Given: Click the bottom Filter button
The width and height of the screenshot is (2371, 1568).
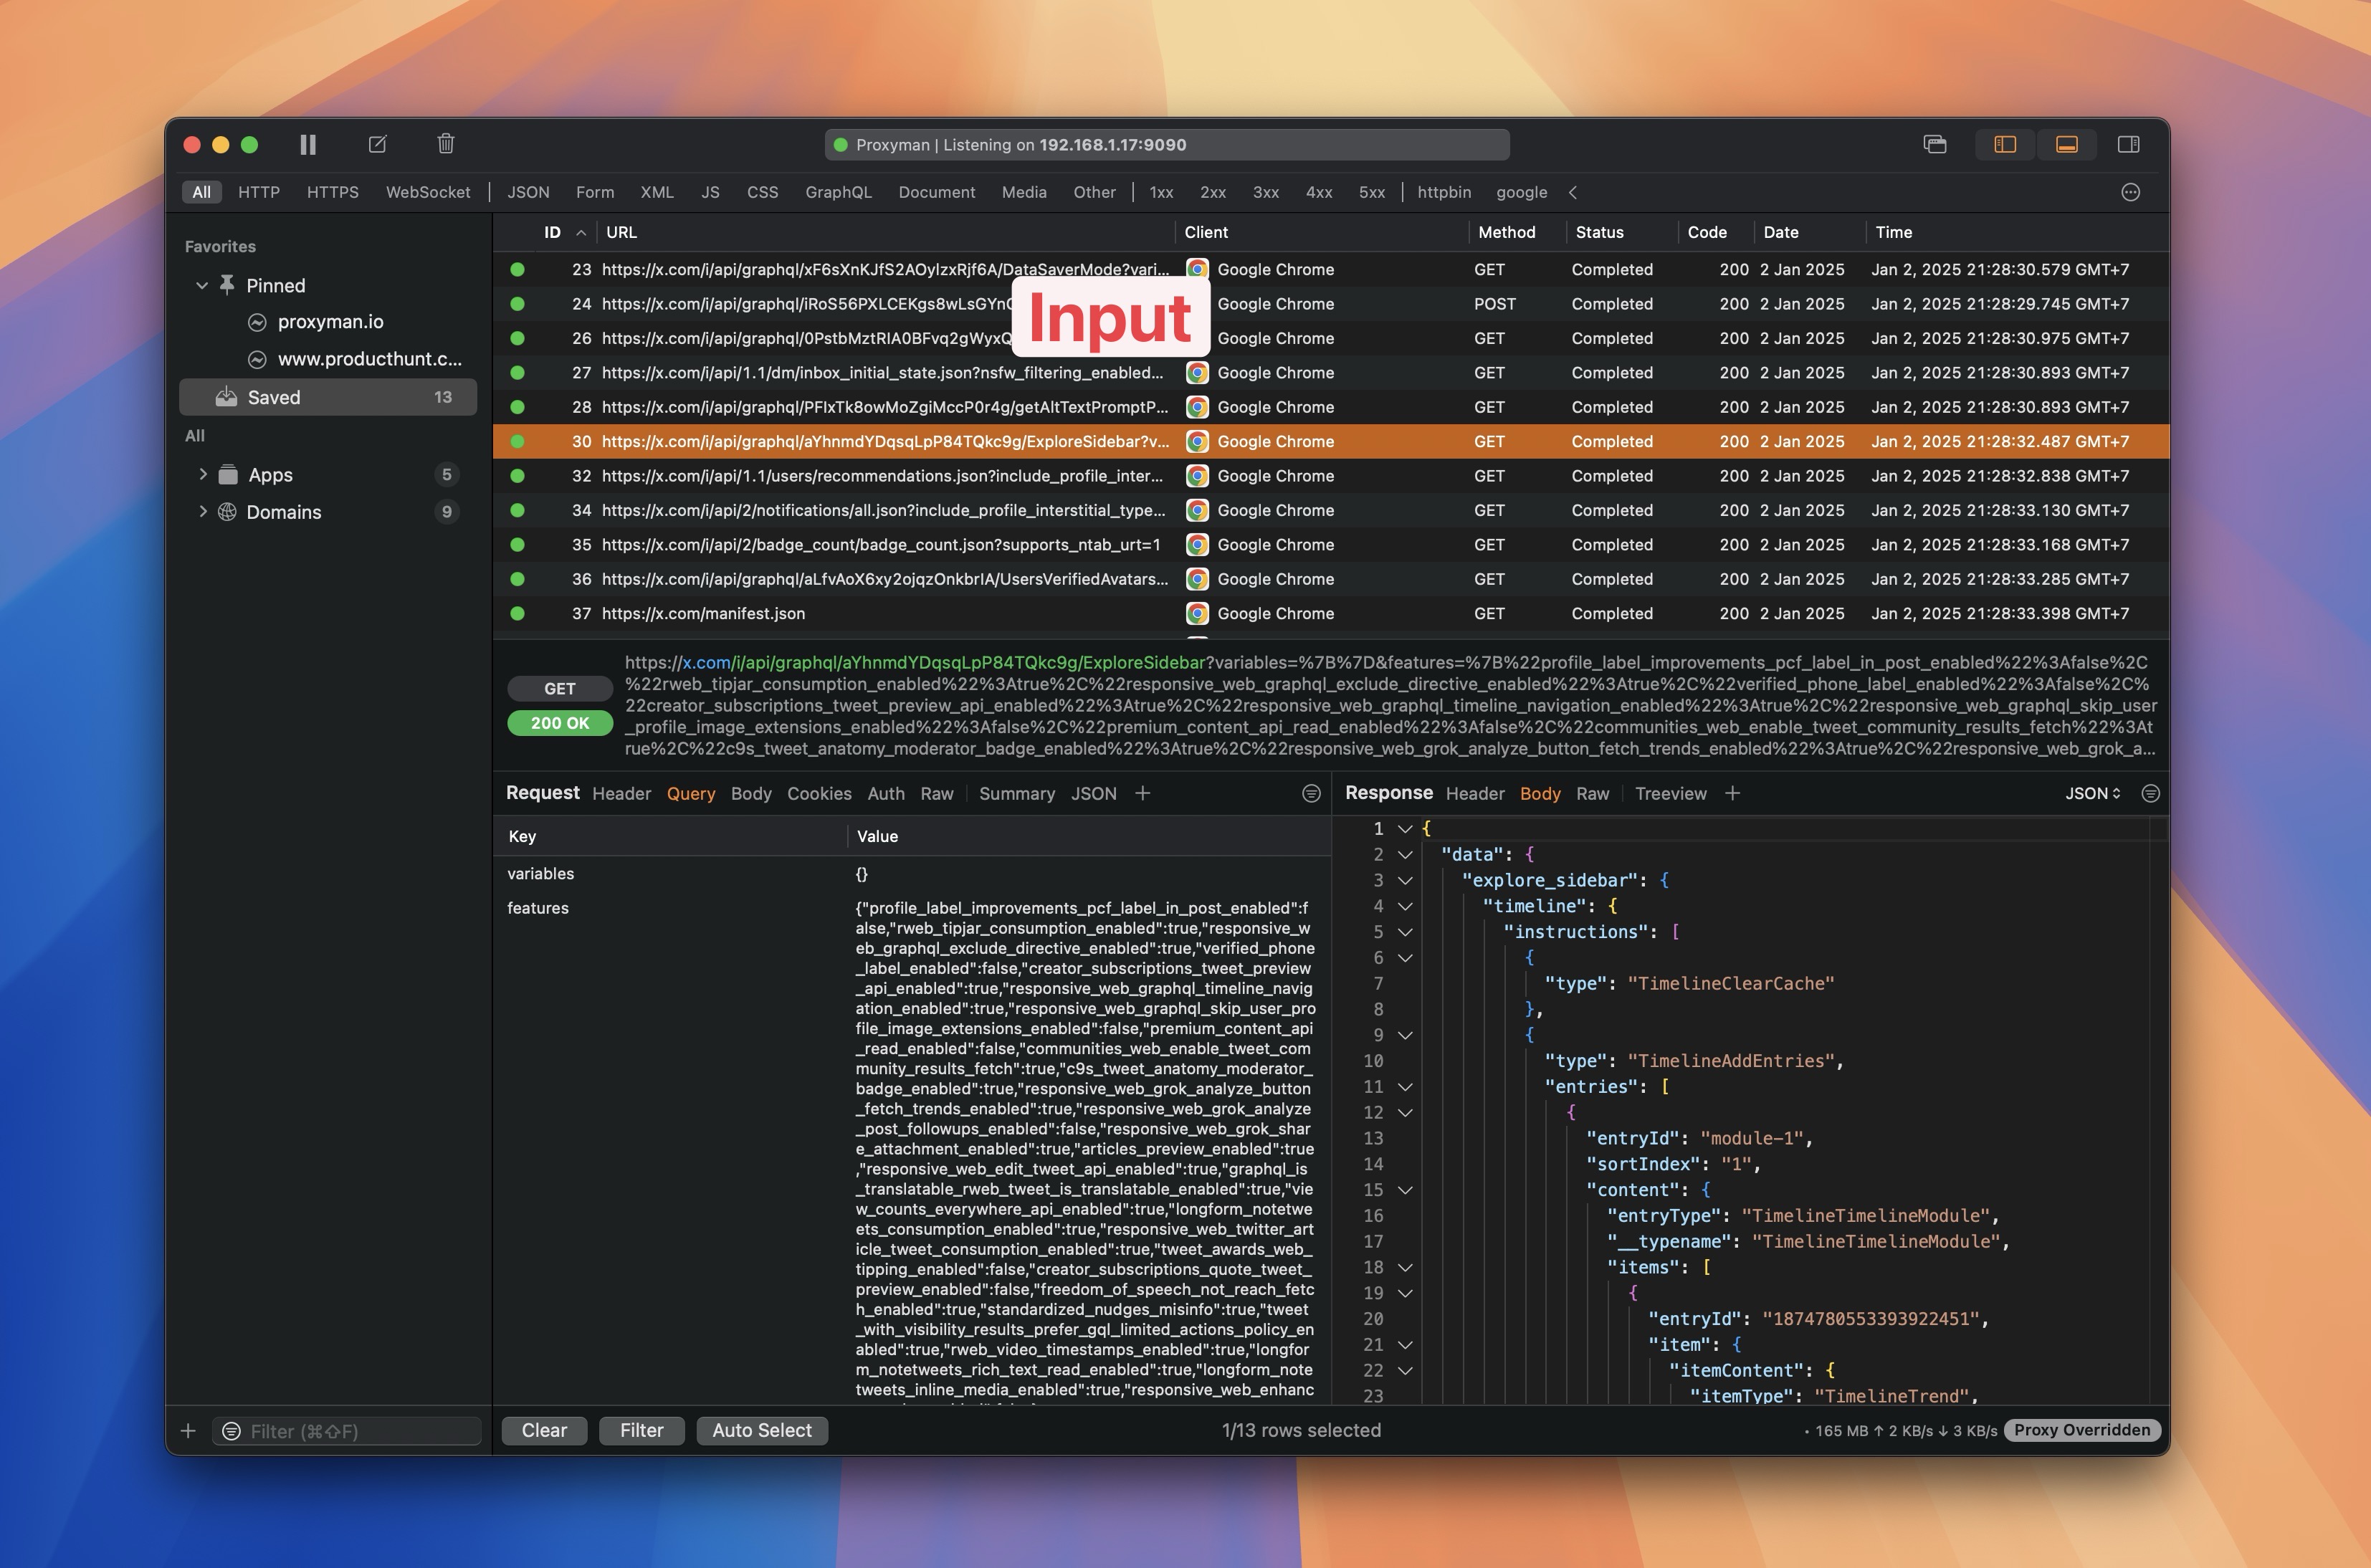Looking at the screenshot, I should coord(641,1431).
